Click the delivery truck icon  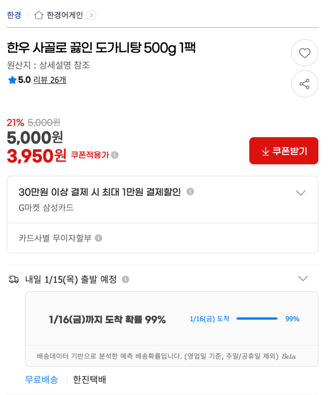(x=14, y=279)
